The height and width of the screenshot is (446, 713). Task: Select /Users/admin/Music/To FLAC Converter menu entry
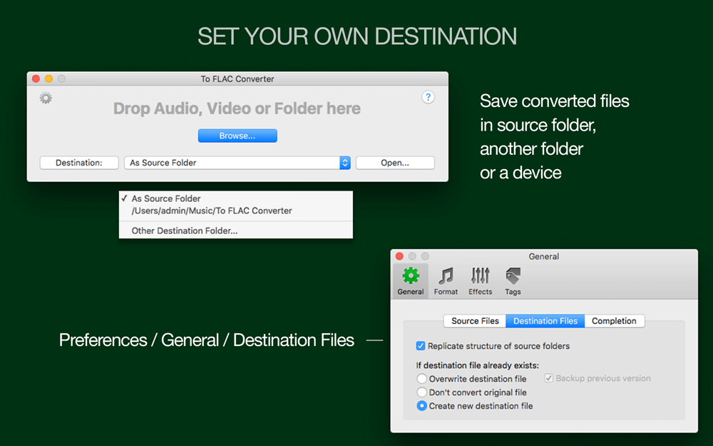tap(235, 211)
